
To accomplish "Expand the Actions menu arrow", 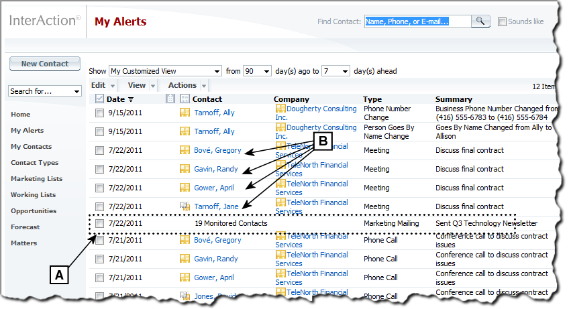I will coord(204,86).
